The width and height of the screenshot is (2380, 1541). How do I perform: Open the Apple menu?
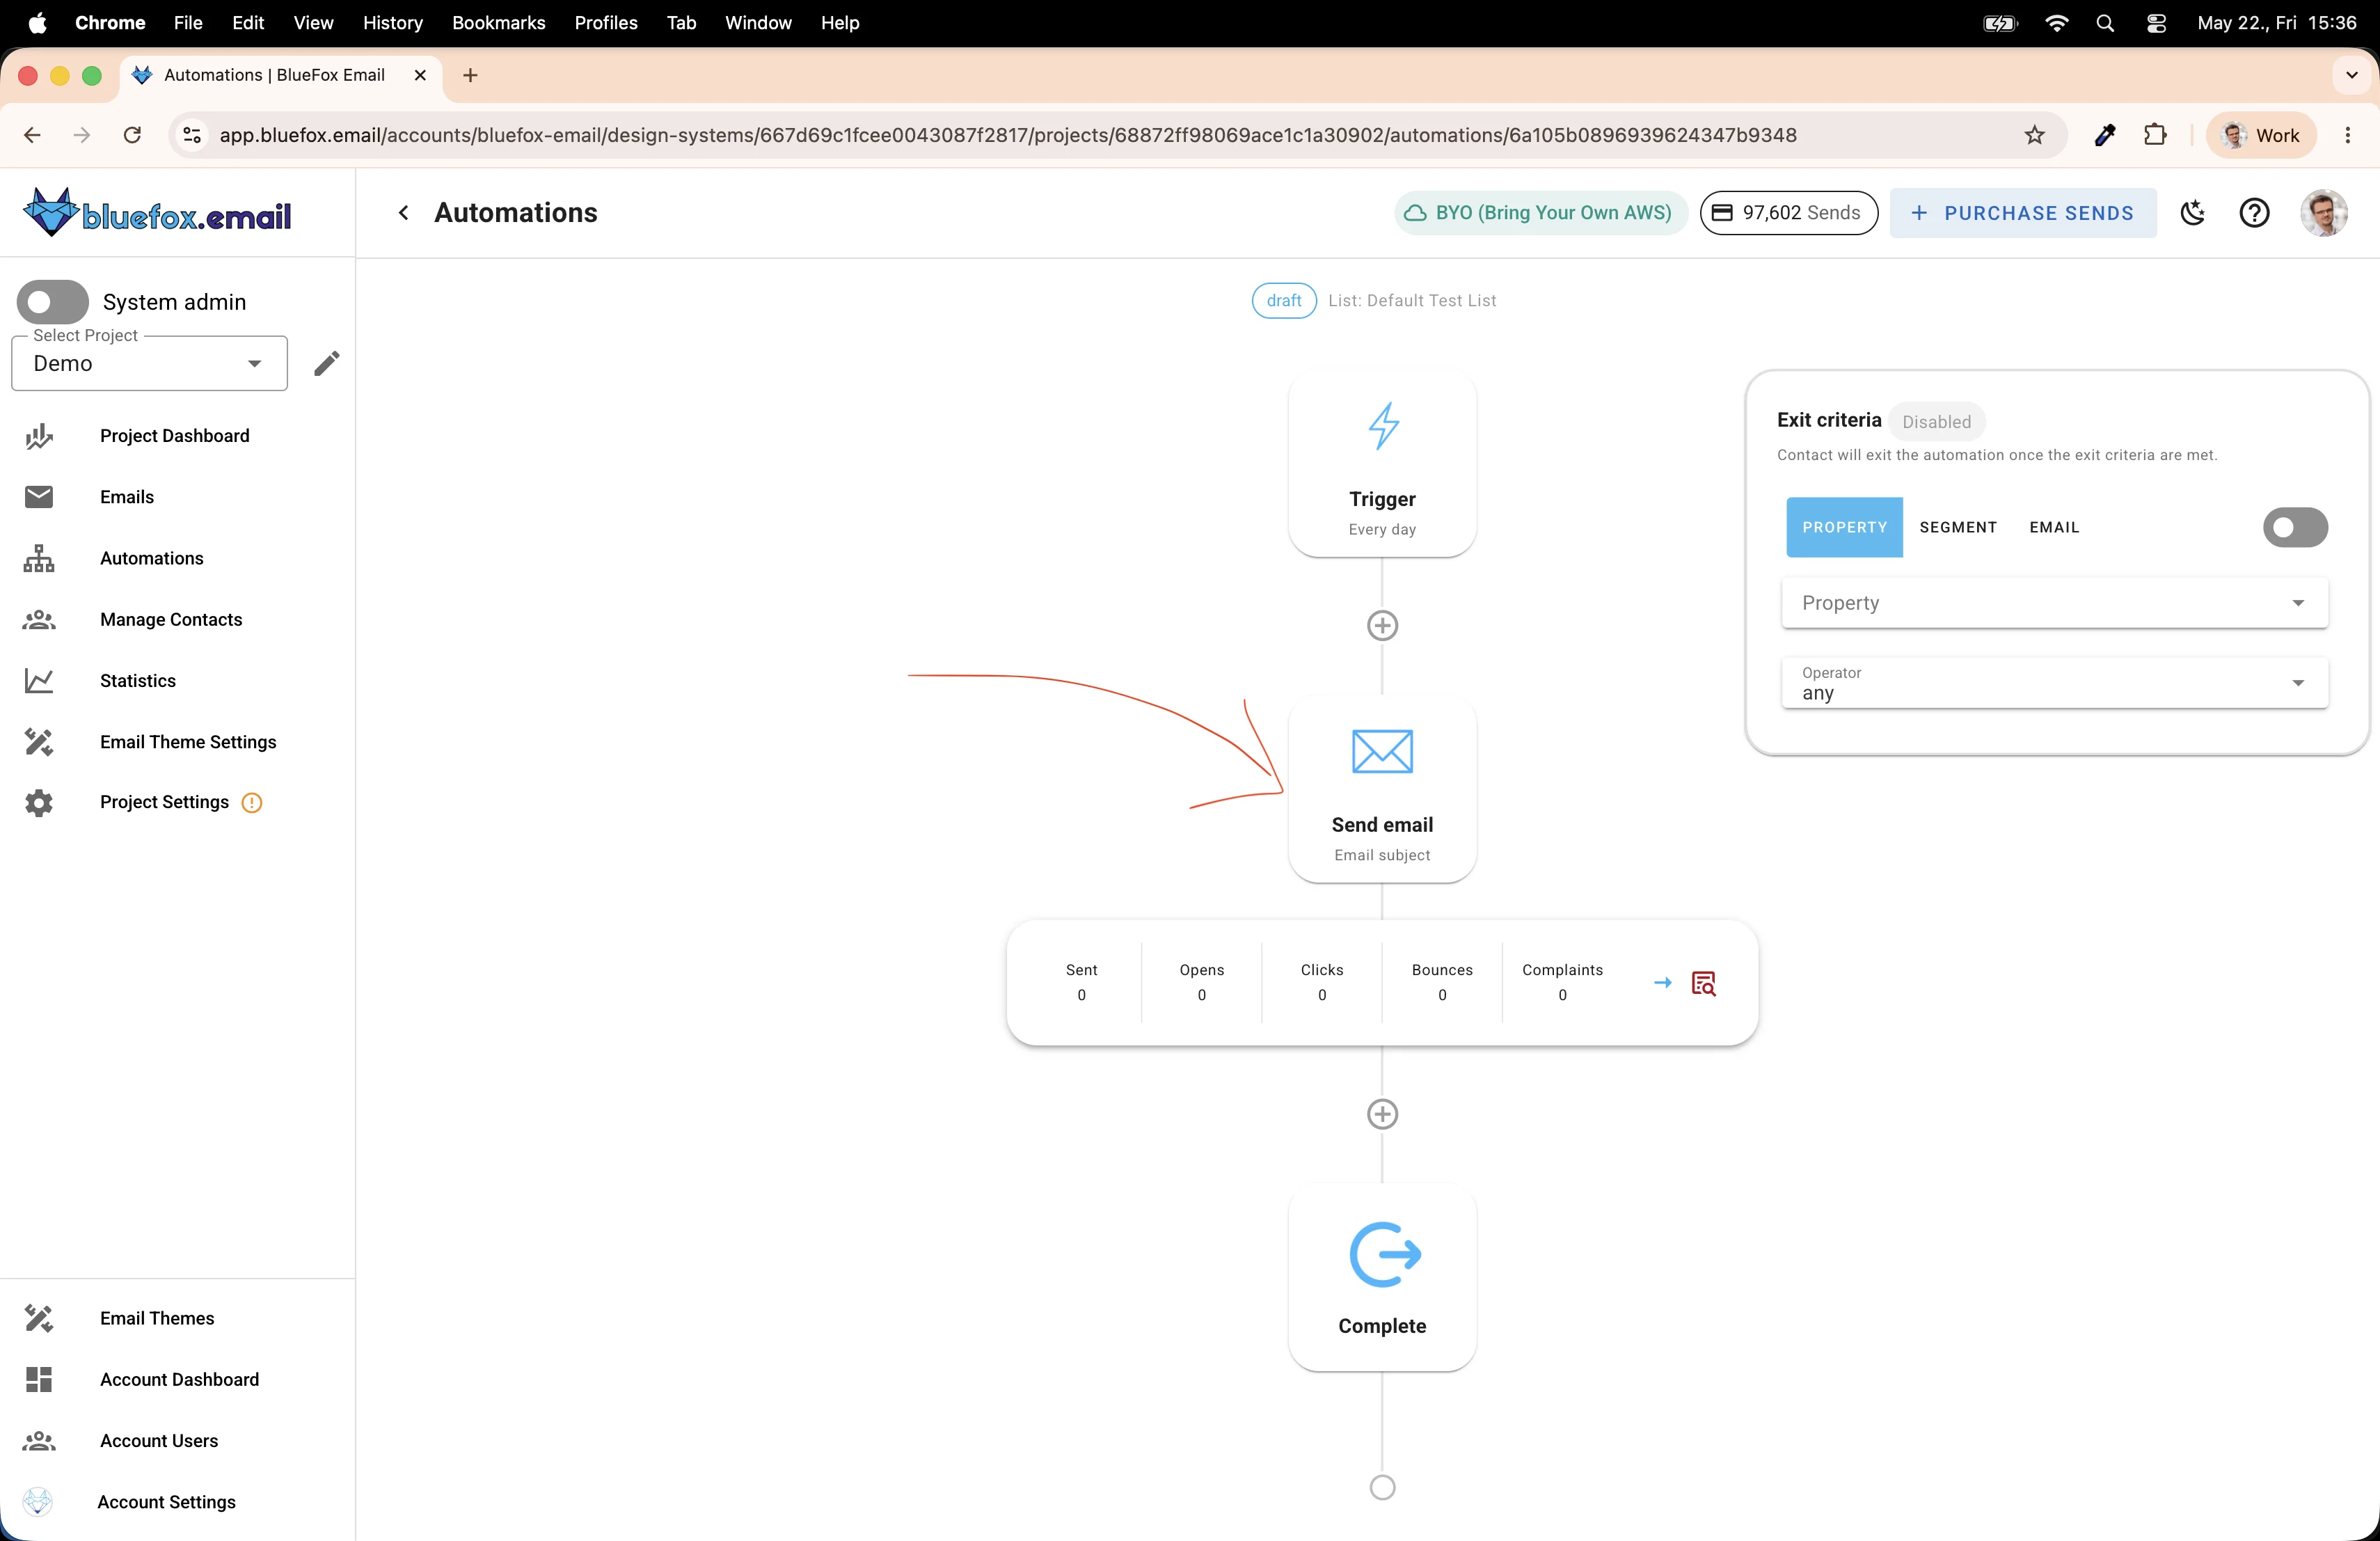[x=37, y=22]
